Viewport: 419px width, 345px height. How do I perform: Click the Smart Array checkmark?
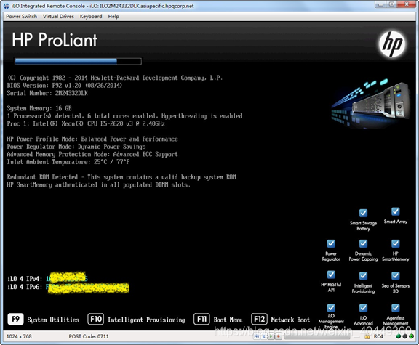pos(396,211)
